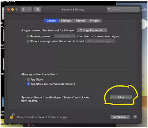Click the forward navigation arrow
148x128 pixels.
(x=29, y=10)
